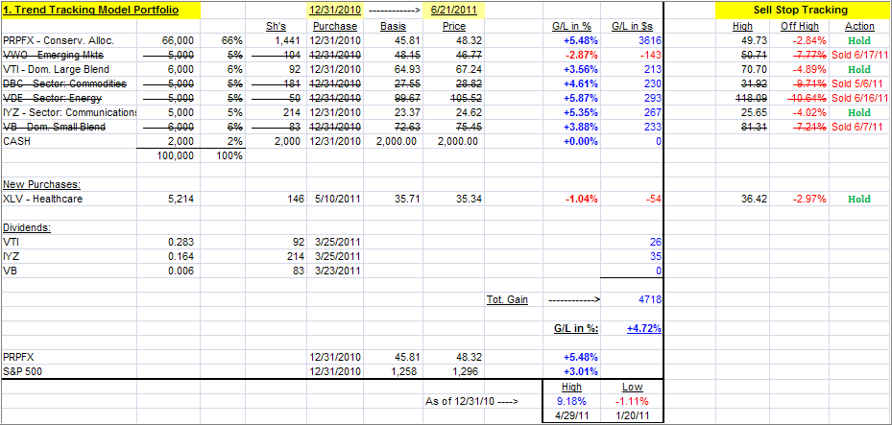Select the 1/20/11 low date cell
The height and width of the screenshot is (425, 892).
(x=632, y=415)
